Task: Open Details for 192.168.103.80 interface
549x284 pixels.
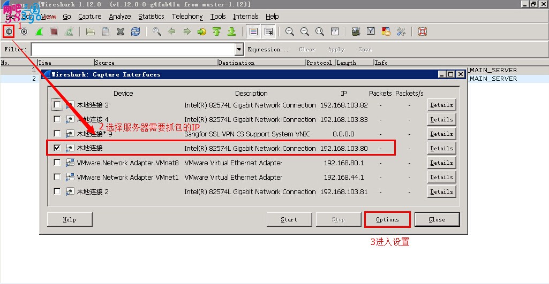Action: point(441,148)
